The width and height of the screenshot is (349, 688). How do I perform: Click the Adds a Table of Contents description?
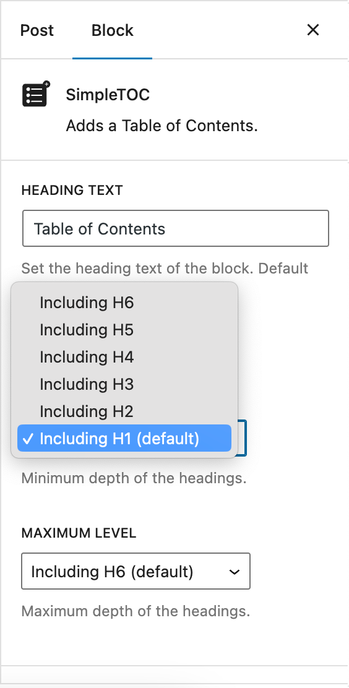162,126
